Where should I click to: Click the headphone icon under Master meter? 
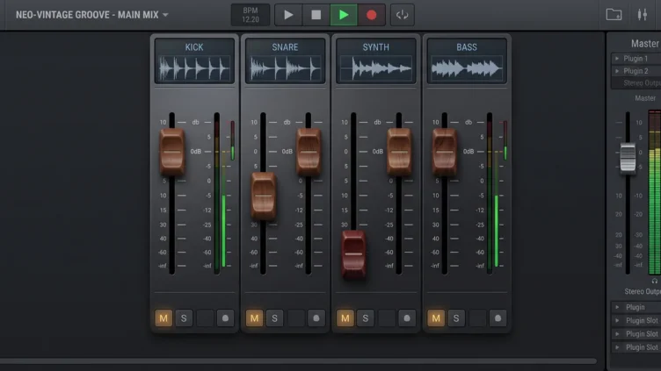[655, 281]
